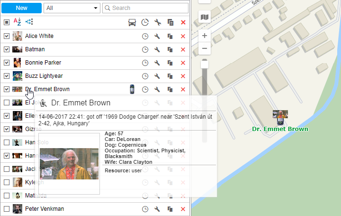Check the El Joker row checkbox
Image resolution: width=341 pixels, height=216 pixels.
pos(7,103)
